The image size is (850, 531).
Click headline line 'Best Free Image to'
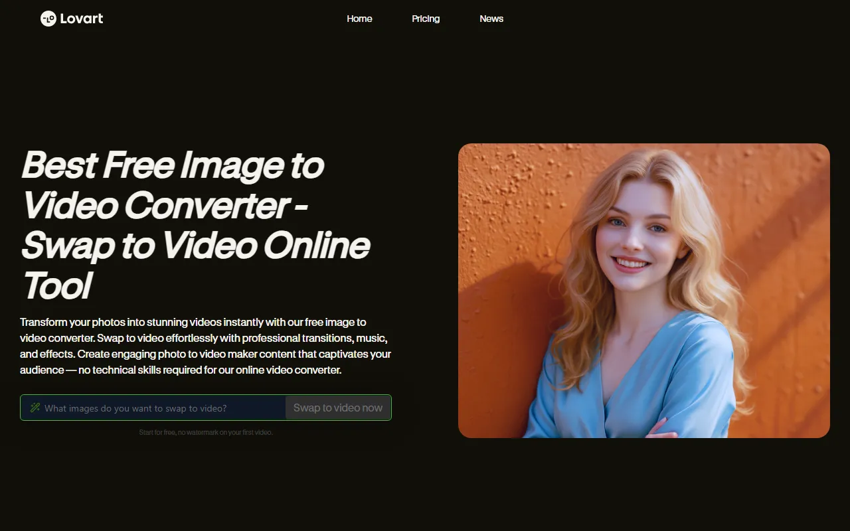point(173,165)
